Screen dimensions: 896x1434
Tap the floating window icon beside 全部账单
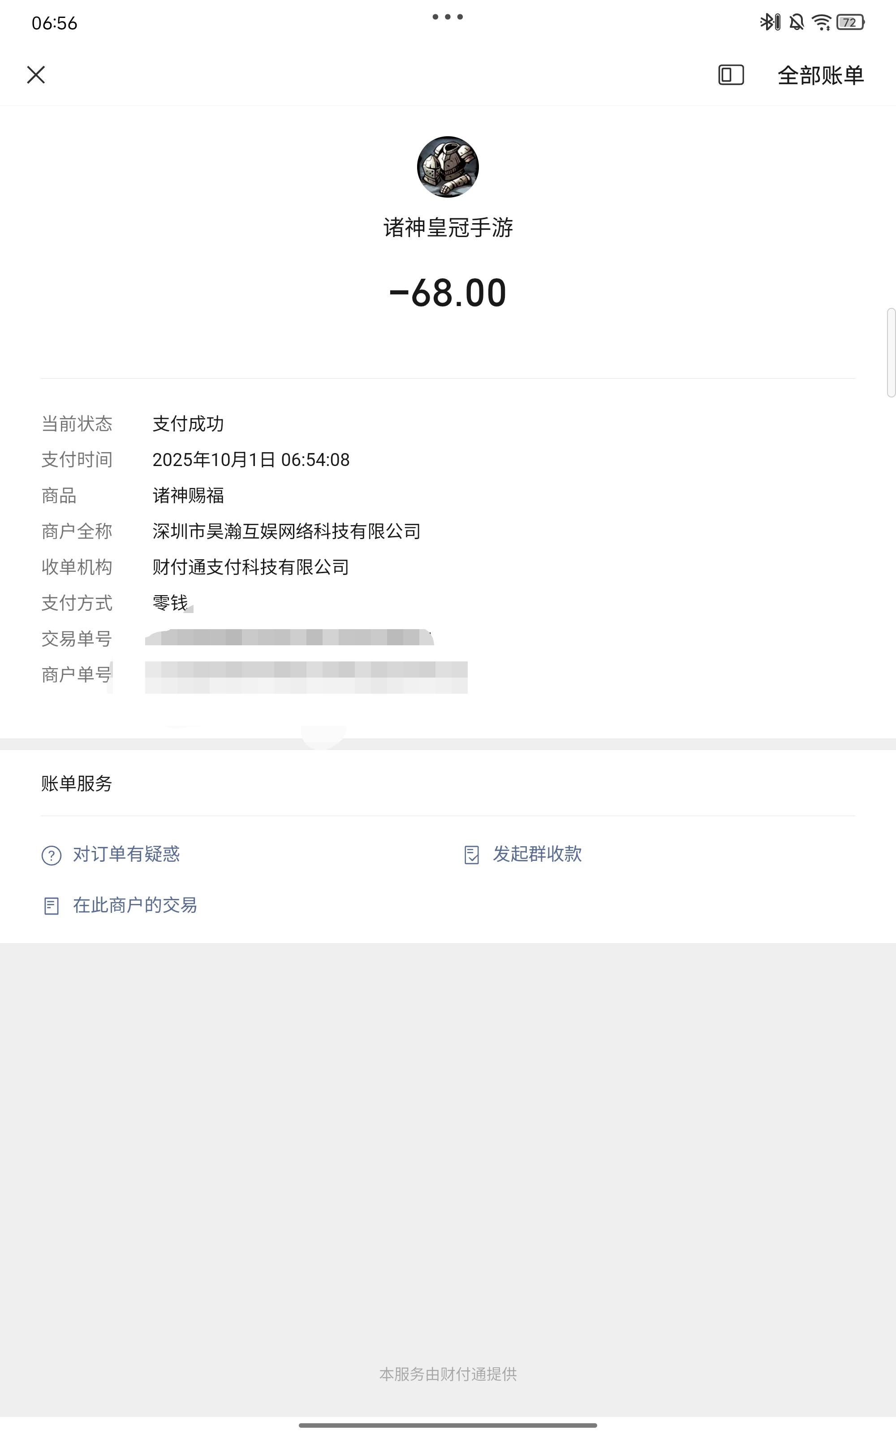[731, 75]
